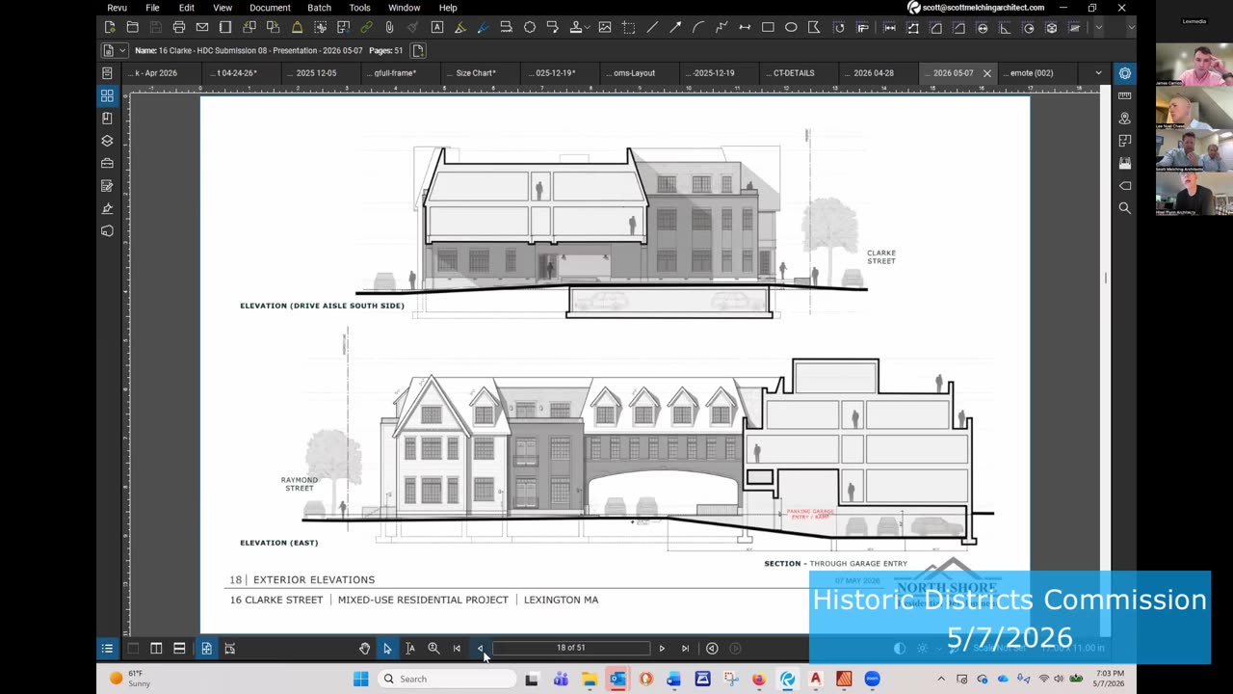This screenshot has height=694, width=1233.
Task: Toggle split horizontal view mode
Action: 179,649
